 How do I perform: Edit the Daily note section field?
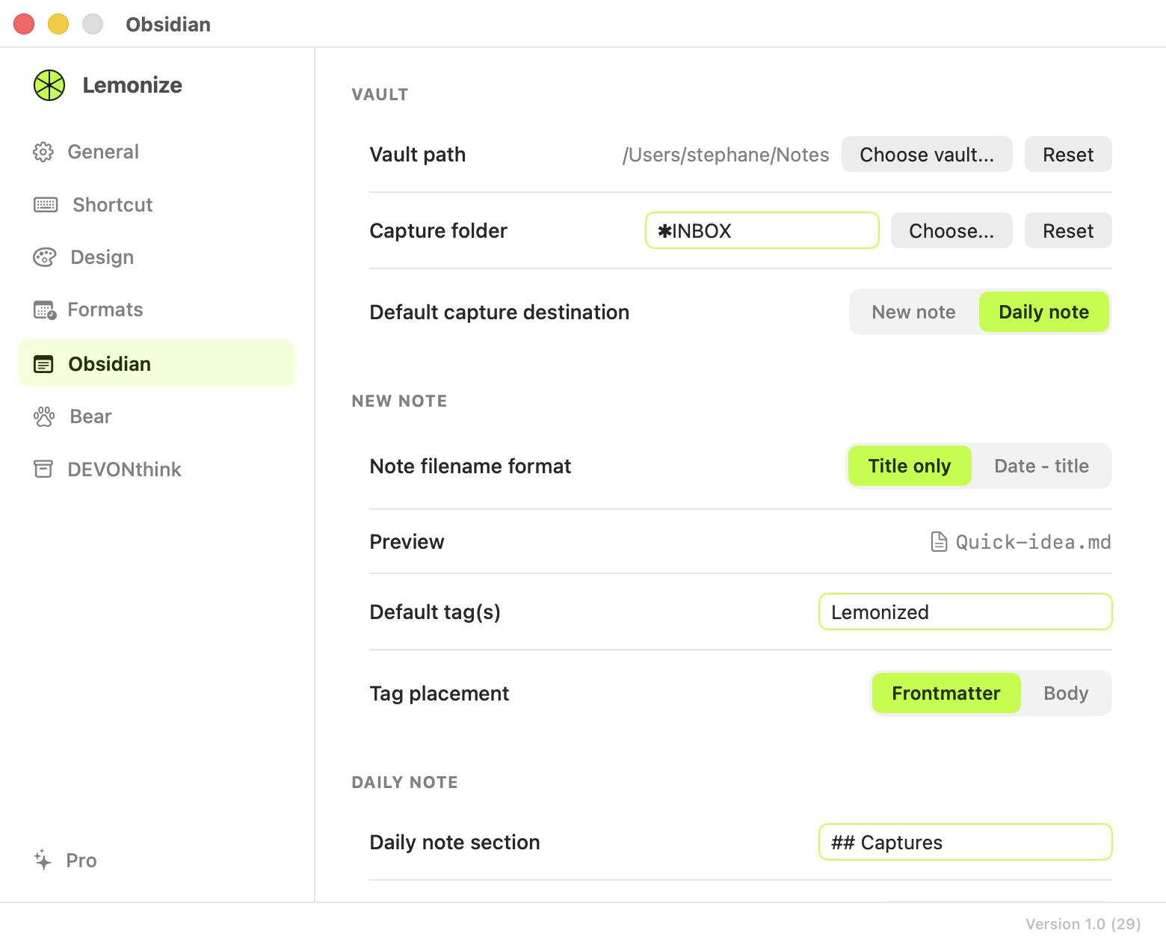pos(966,842)
